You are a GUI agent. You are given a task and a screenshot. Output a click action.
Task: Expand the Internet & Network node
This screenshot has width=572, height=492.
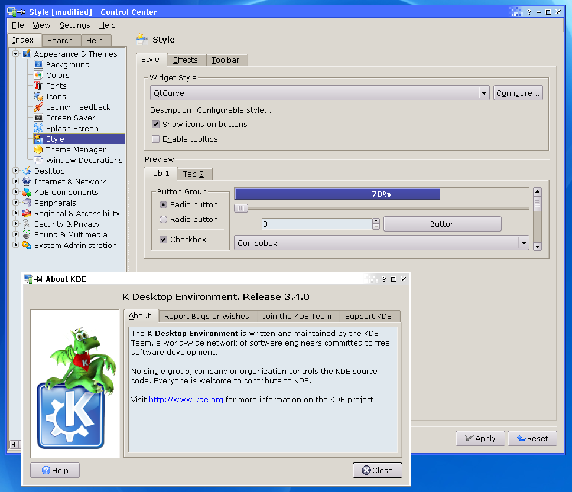coord(16,181)
